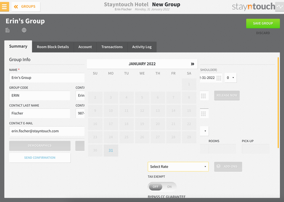Open the activity pulse icon top right

point(279,7)
